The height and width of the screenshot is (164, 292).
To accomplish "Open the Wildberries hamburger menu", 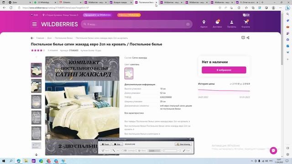I will click(35, 24).
